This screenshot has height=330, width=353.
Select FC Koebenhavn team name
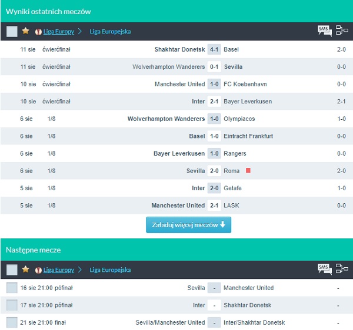click(x=245, y=84)
